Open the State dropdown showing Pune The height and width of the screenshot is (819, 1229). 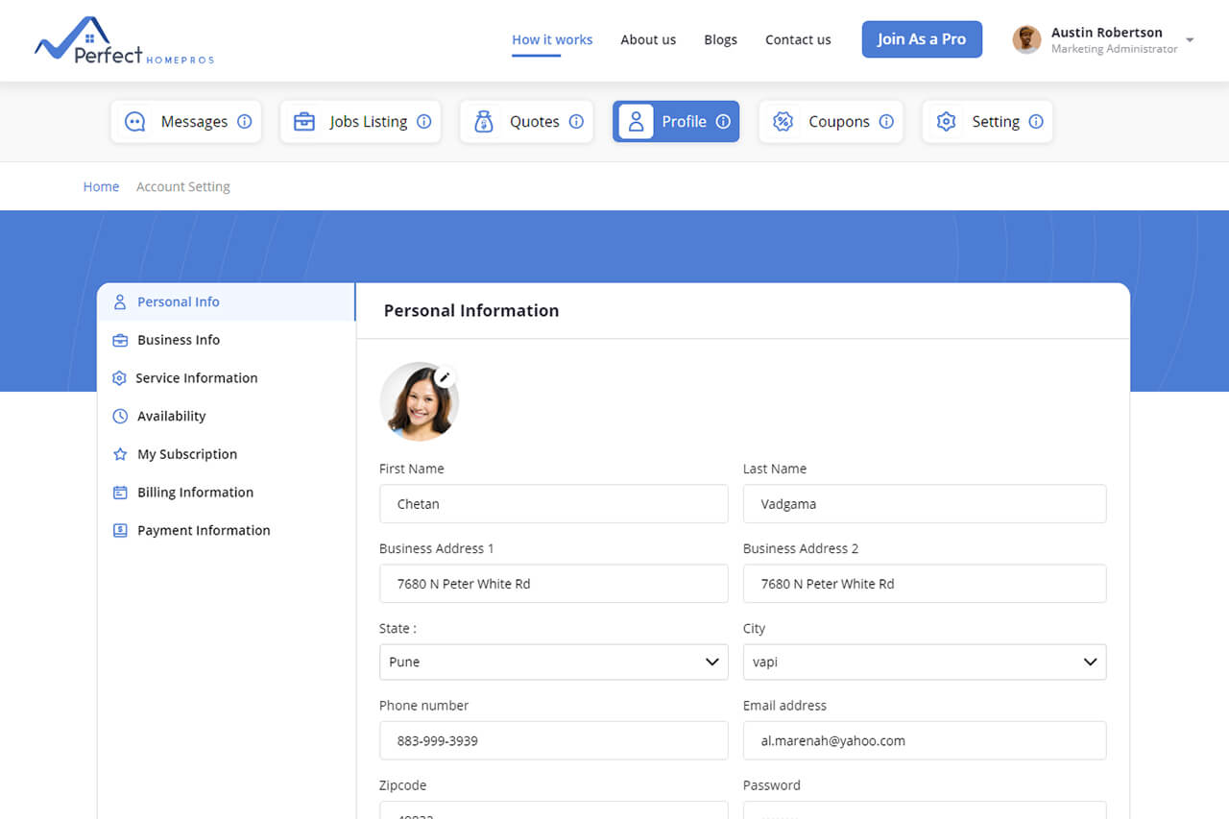click(x=553, y=662)
